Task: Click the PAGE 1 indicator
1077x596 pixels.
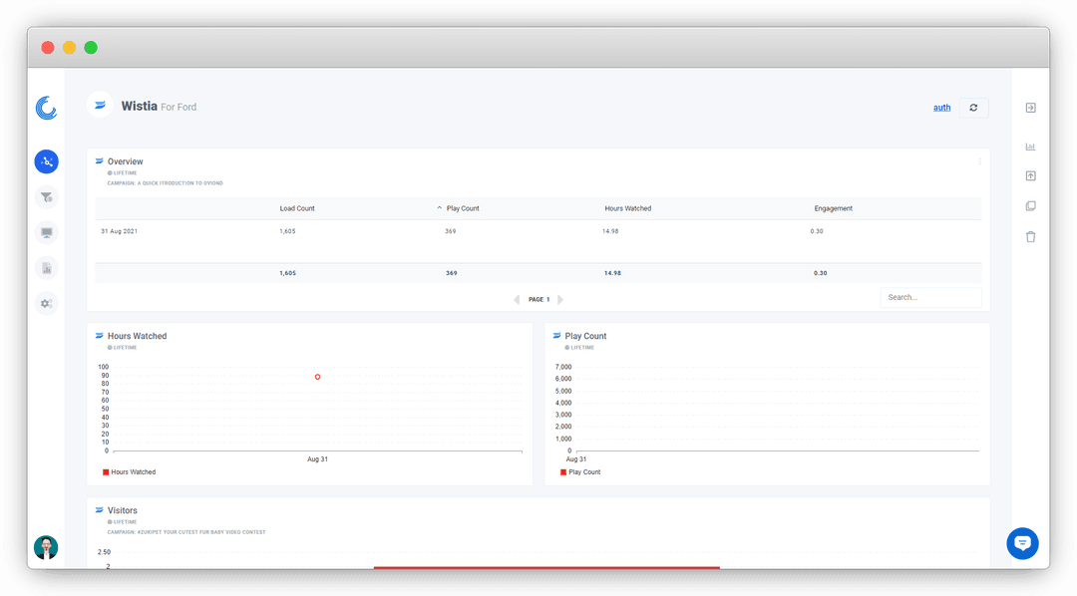Action: (538, 299)
